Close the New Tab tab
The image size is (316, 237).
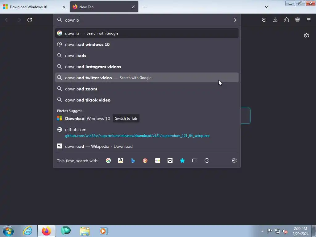click(133, 7)
